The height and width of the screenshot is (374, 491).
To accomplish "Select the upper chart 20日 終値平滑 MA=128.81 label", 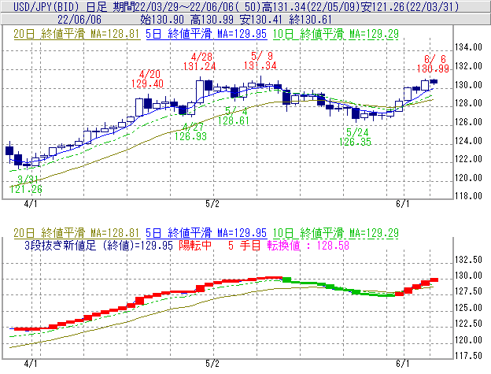I will [x=76, y=34].
